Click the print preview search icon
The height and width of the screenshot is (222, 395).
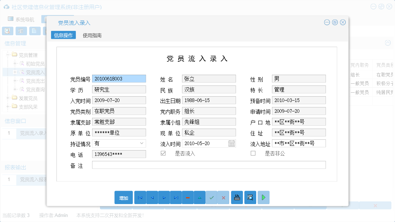(250, 197)
